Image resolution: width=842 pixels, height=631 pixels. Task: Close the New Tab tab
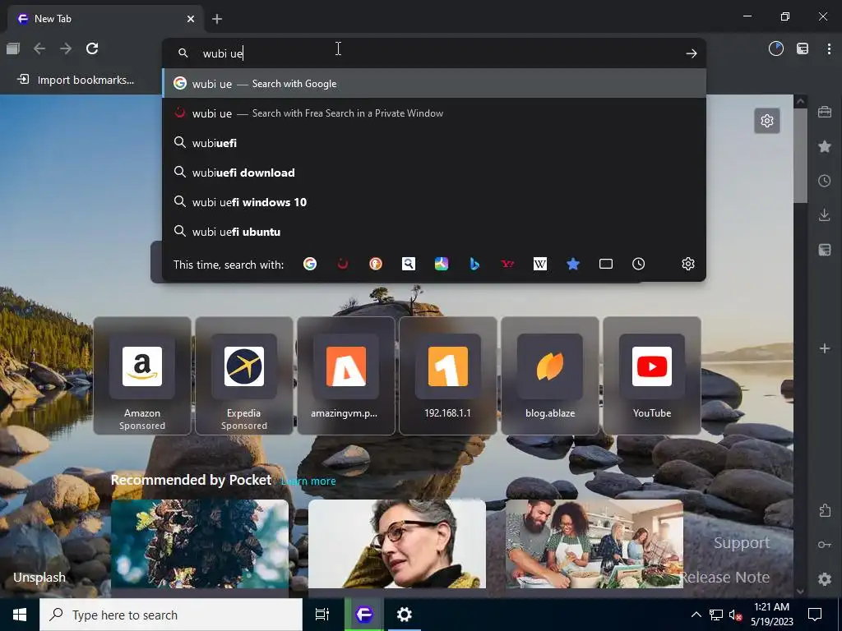(191, 19)
